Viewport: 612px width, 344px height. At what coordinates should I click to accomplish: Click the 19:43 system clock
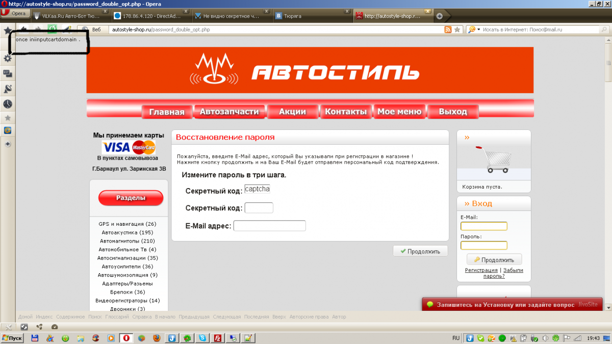coord(593,338)
